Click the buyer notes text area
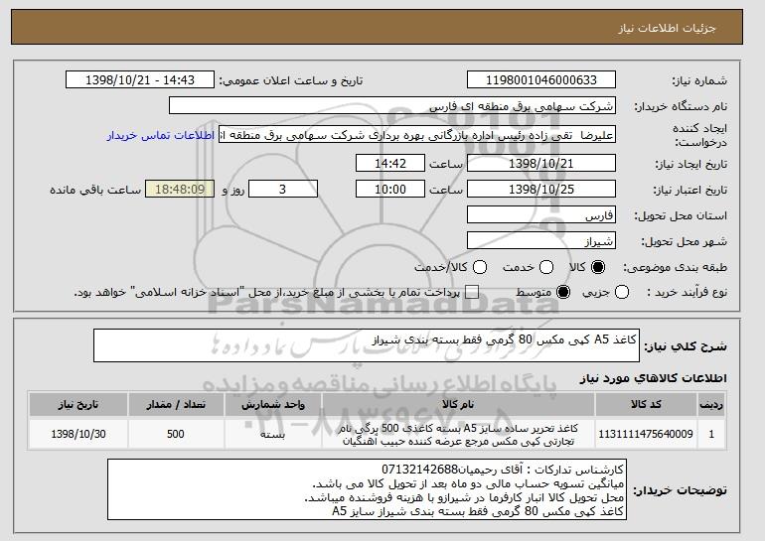765x541 pixels. coord(367,489)
